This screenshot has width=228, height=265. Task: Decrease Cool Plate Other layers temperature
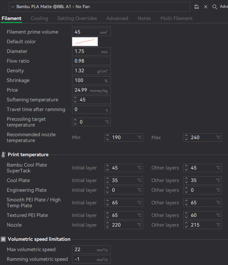tap(186, 182)
